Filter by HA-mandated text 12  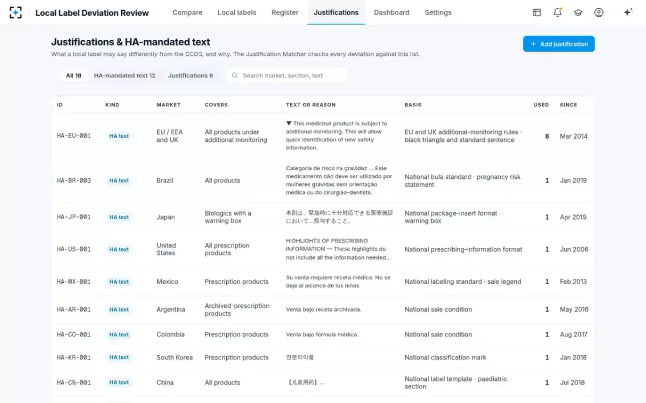point(125,75)
